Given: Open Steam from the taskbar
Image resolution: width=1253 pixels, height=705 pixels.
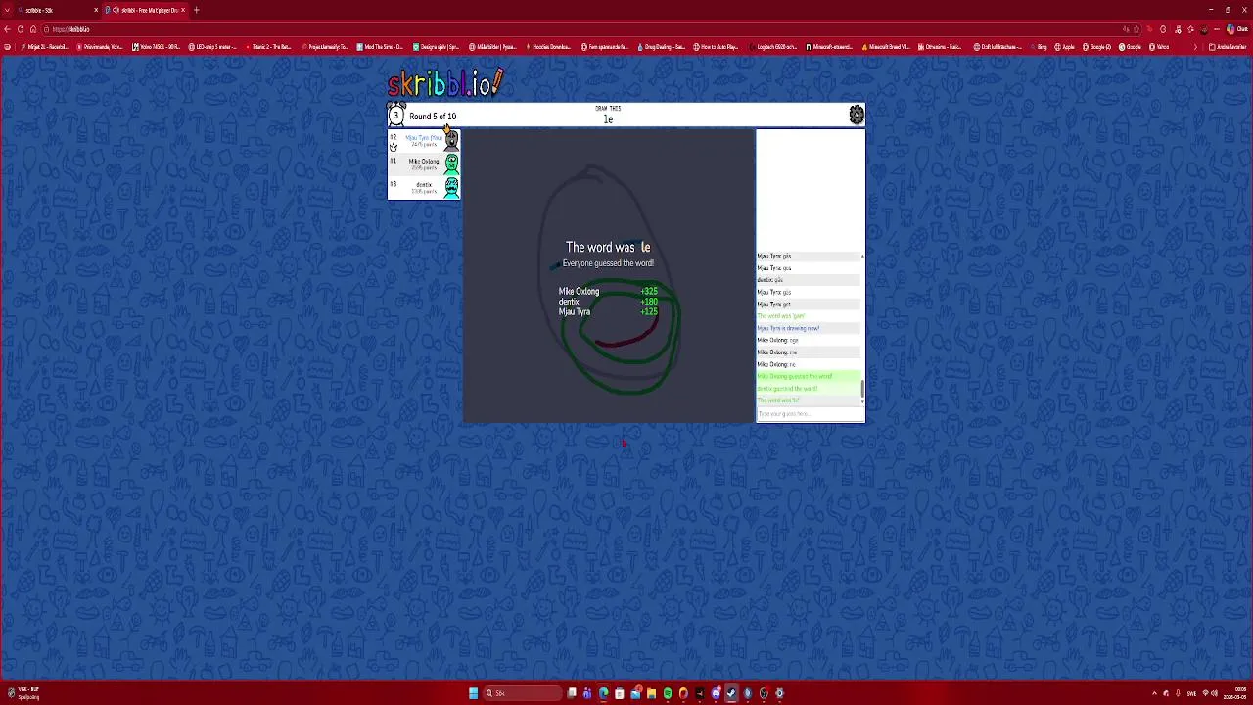Looking at the screenshot, I should click(731, 693).
